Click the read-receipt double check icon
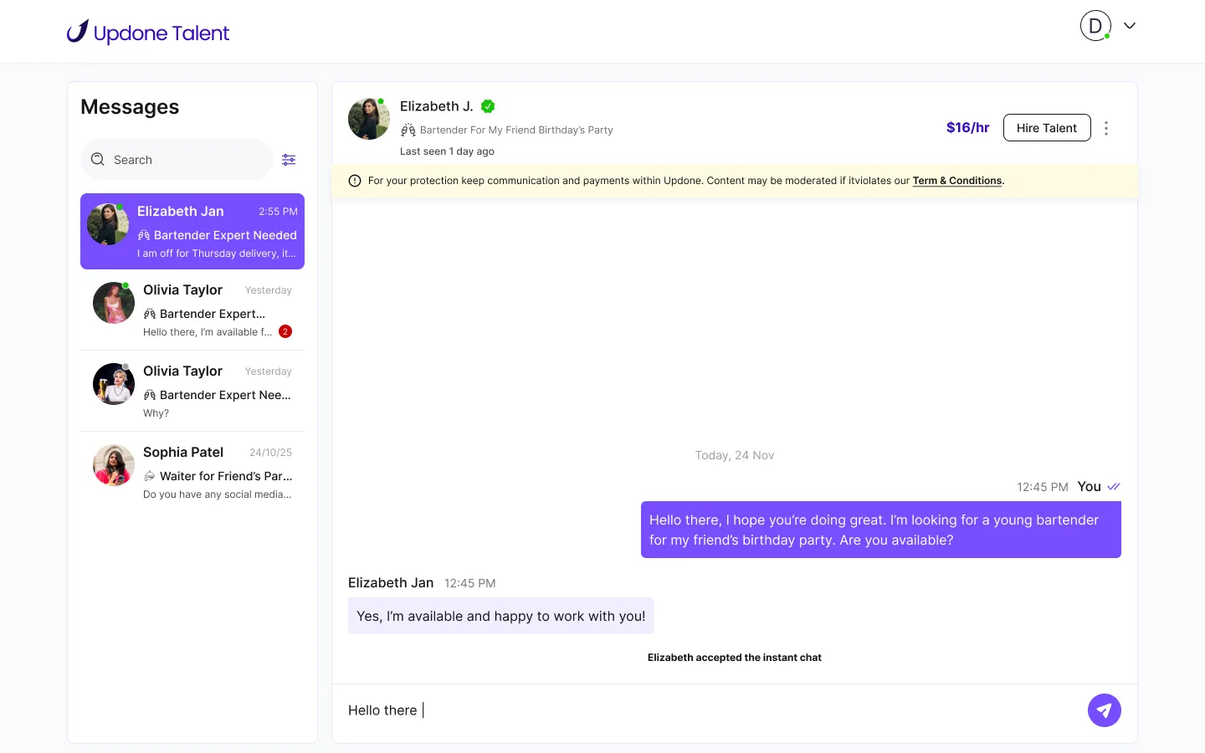 1114,487
